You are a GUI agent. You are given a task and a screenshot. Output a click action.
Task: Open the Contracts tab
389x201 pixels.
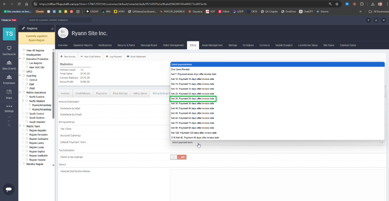pos(264,45)
